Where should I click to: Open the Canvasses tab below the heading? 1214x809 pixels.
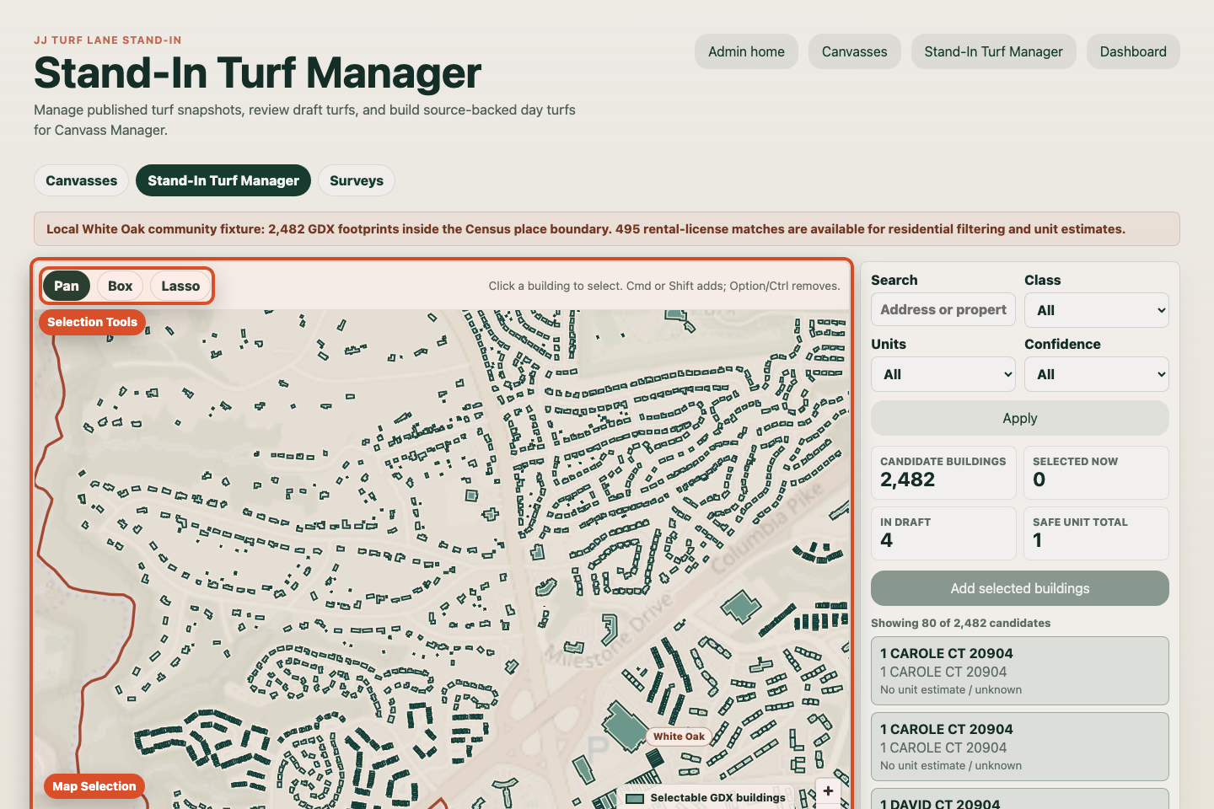[x=82, y=180]
